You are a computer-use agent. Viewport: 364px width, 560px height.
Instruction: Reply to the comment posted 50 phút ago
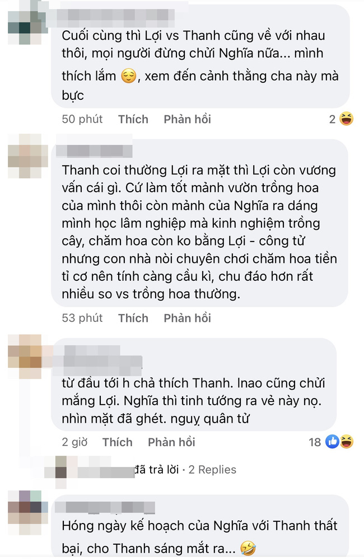click(188, 119)
